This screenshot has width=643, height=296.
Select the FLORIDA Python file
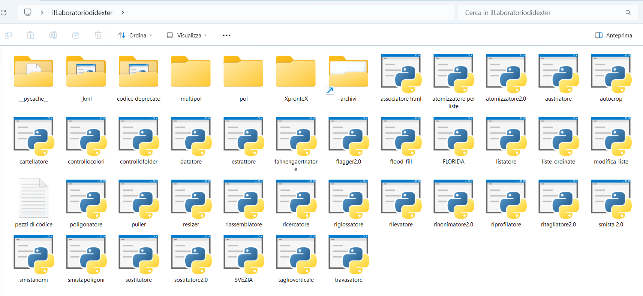click(454, 141)
